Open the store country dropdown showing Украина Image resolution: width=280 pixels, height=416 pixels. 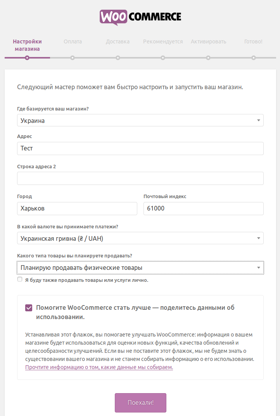140,121
